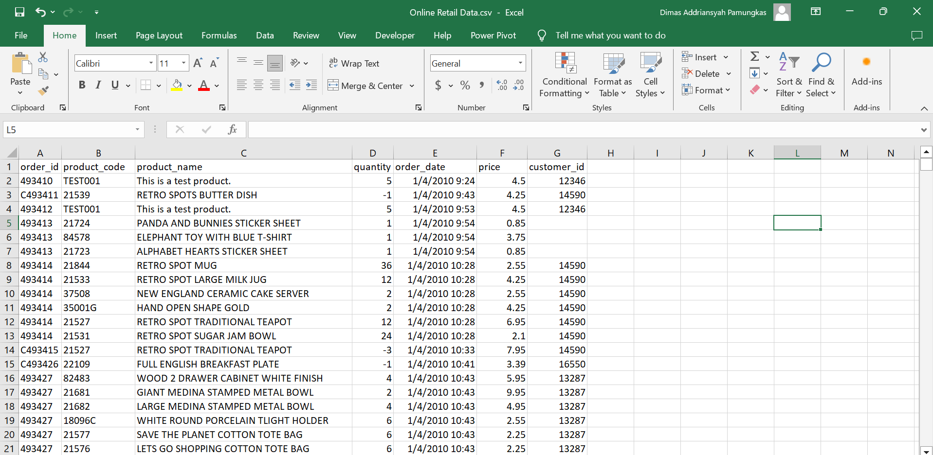This screenshot has width=933, height=455.
Task: Click the Cut scissors icon
Action: (x=43, y=57)
